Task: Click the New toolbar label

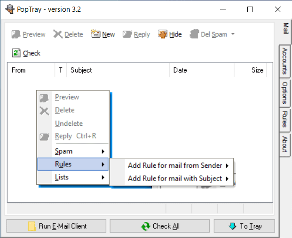Action: click(108, 34)
